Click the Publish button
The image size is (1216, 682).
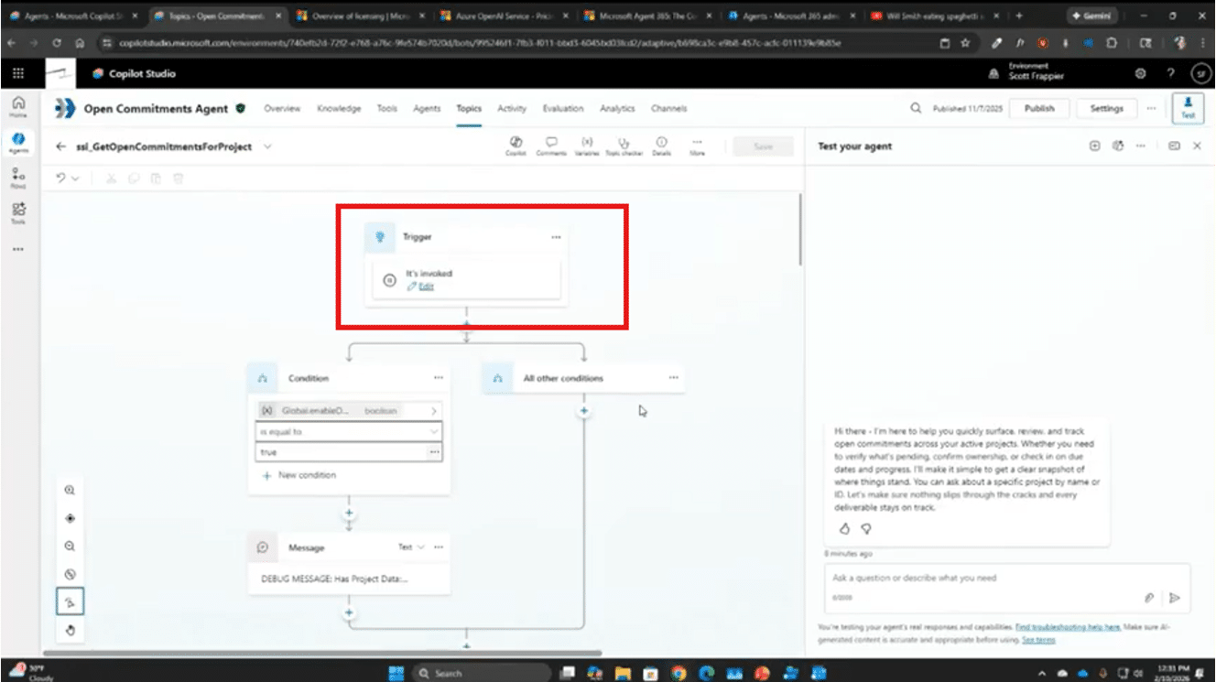(1039, 108)
